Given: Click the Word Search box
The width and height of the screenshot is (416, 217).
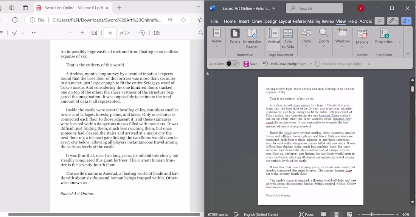Looking at the screenshot, I should (314, 8).
